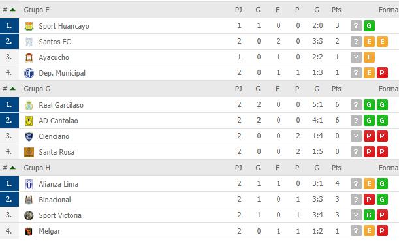Open Binacional team page
This screenshot has width=399, height=242.
55,200
